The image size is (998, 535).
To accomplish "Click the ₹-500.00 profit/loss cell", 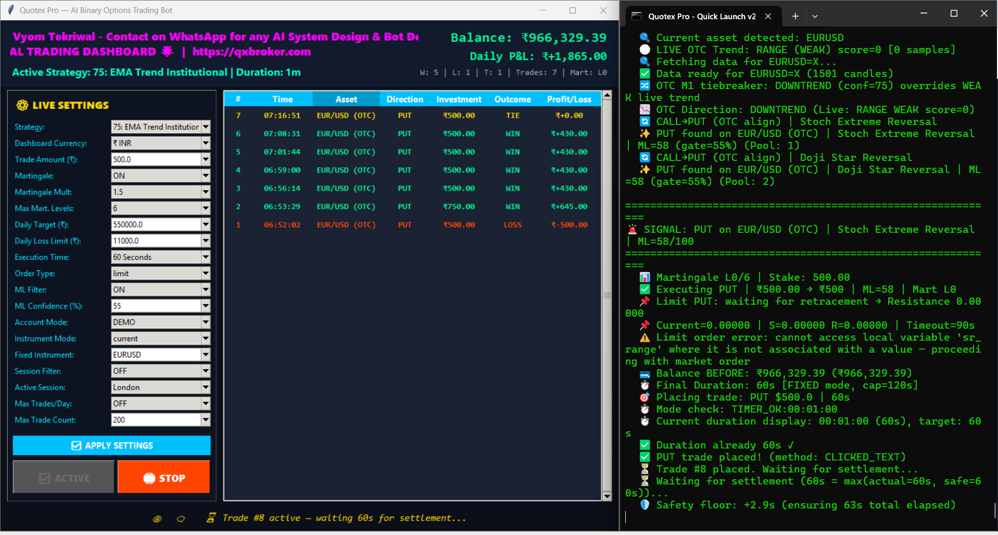I will point(569,225).
